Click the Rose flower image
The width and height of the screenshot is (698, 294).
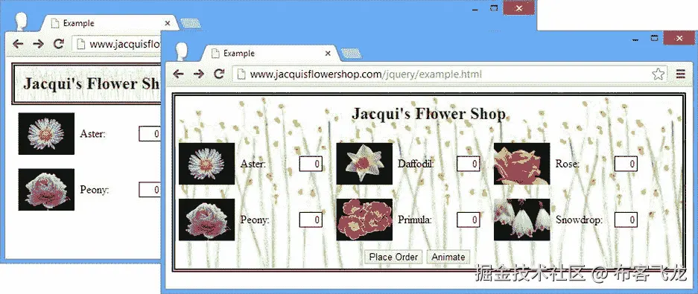tap(521, 164)
